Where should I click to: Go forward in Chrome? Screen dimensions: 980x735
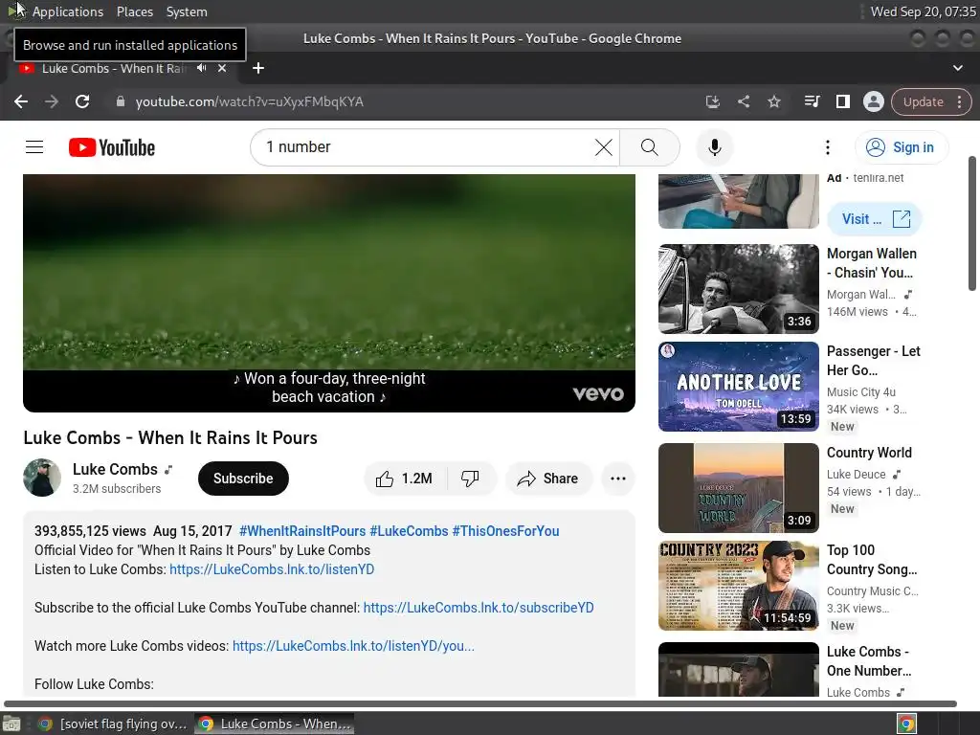click(x=52, y=101)
